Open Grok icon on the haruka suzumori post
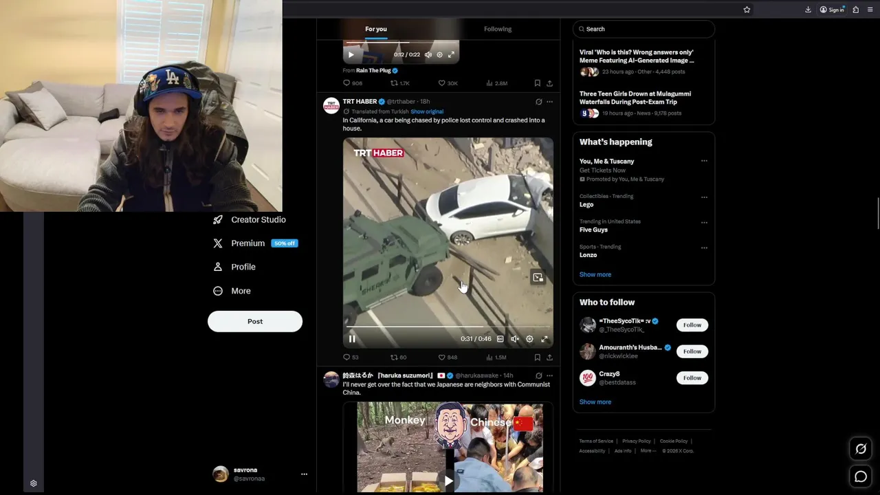 [x=538, y=376]
